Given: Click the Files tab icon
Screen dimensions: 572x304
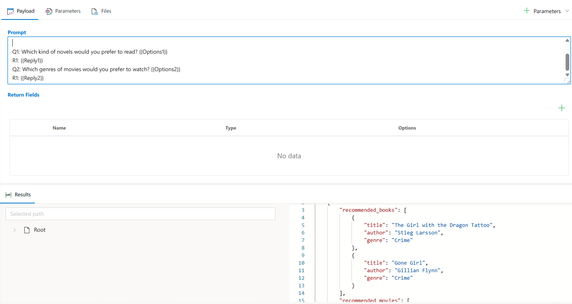Looking at the screenshot, I should [x=95, y=11].
